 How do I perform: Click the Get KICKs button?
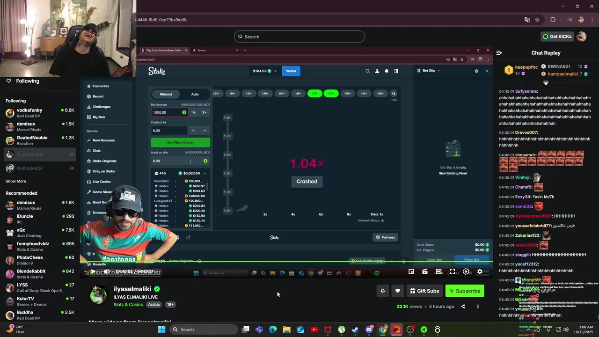(x=557, y=37)
